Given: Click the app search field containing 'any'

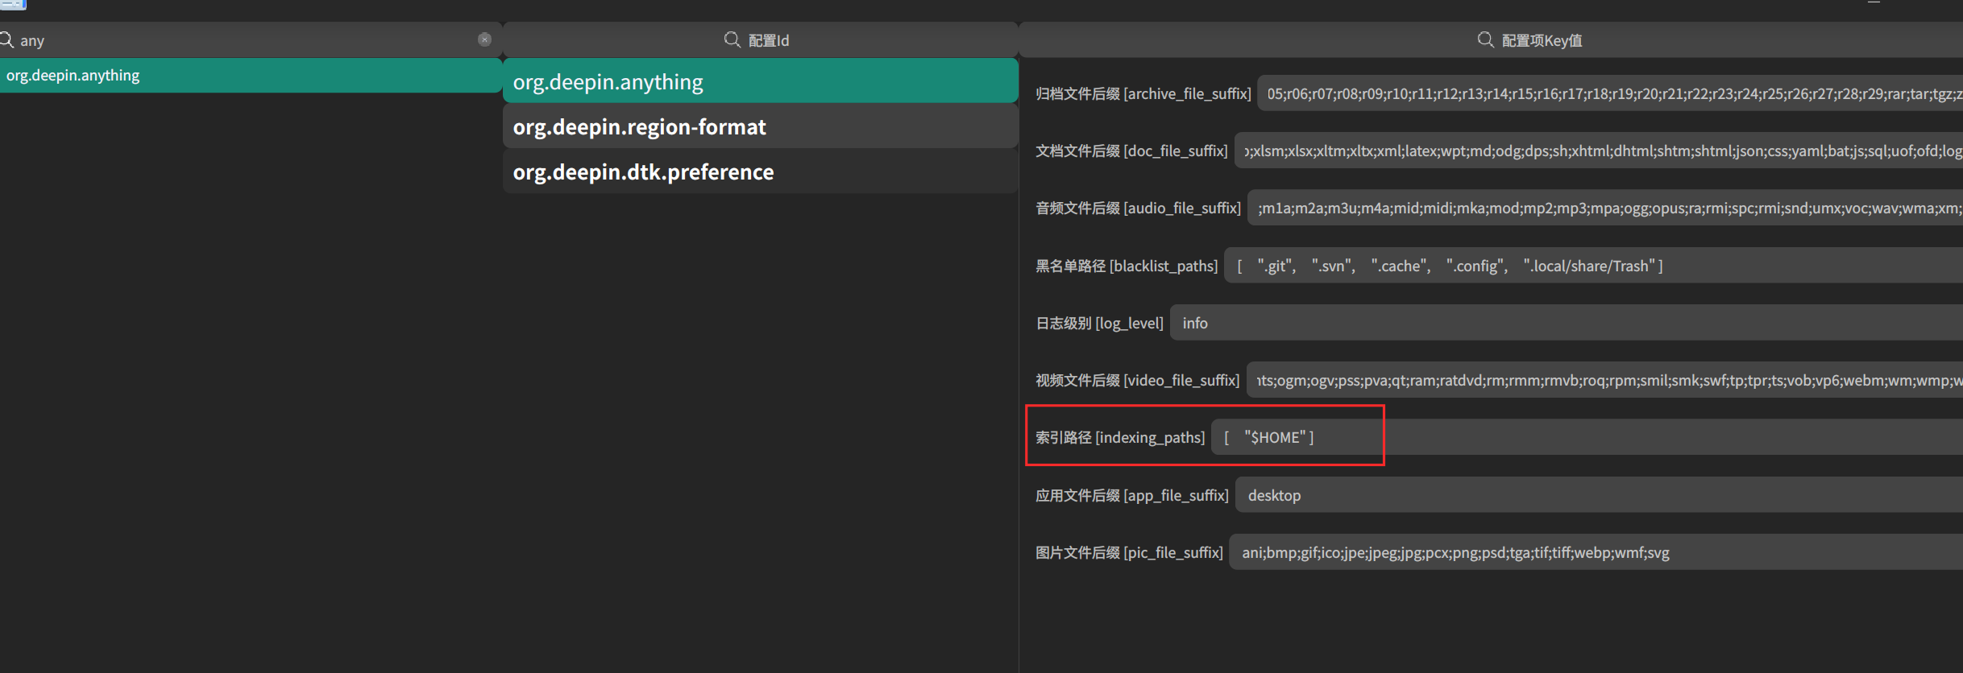Looking at the screenshot, I should [251, 39].
